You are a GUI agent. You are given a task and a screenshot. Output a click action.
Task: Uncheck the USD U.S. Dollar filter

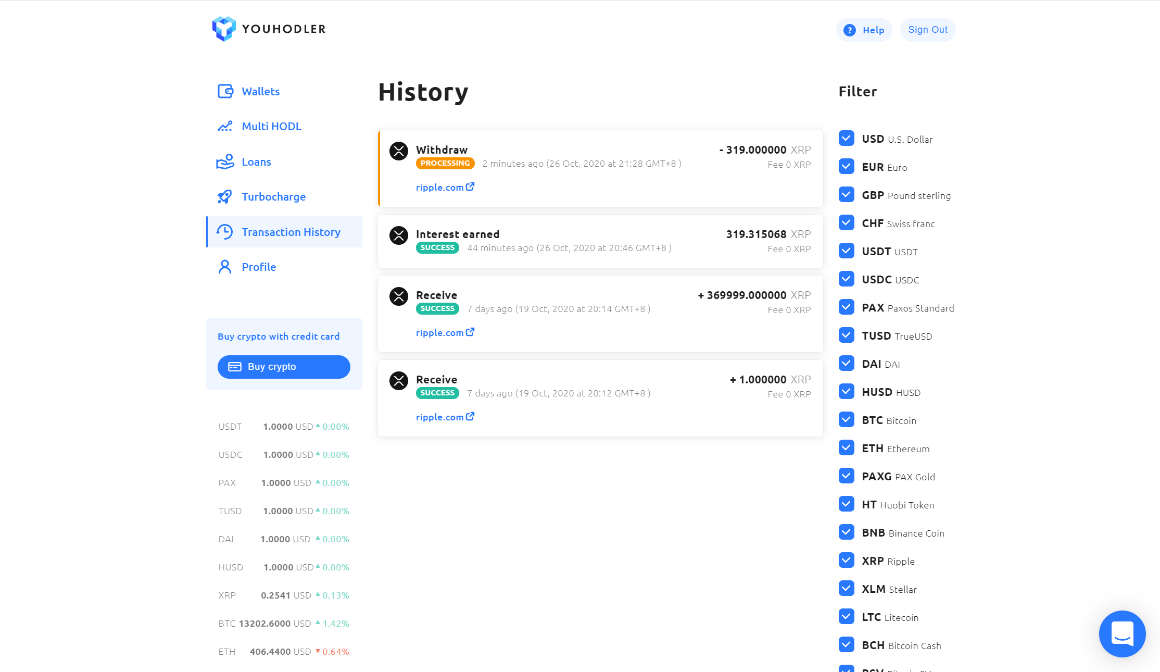point(847,138)
